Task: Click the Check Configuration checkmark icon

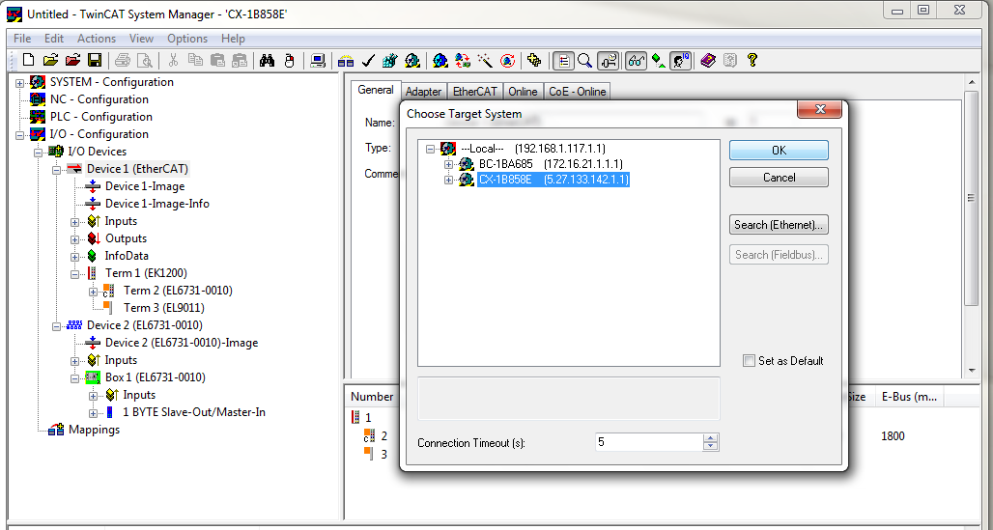Action: [x=368, y=60]
